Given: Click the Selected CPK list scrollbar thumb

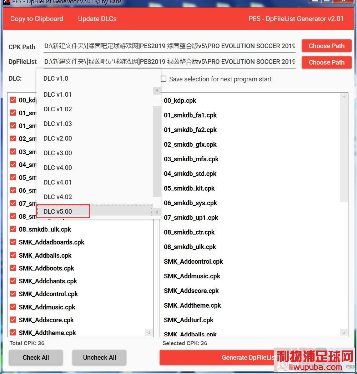Looking at the screenshot, I should [x=344, y=151].
